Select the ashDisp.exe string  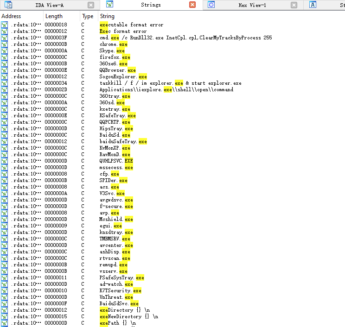click(115, 252)
